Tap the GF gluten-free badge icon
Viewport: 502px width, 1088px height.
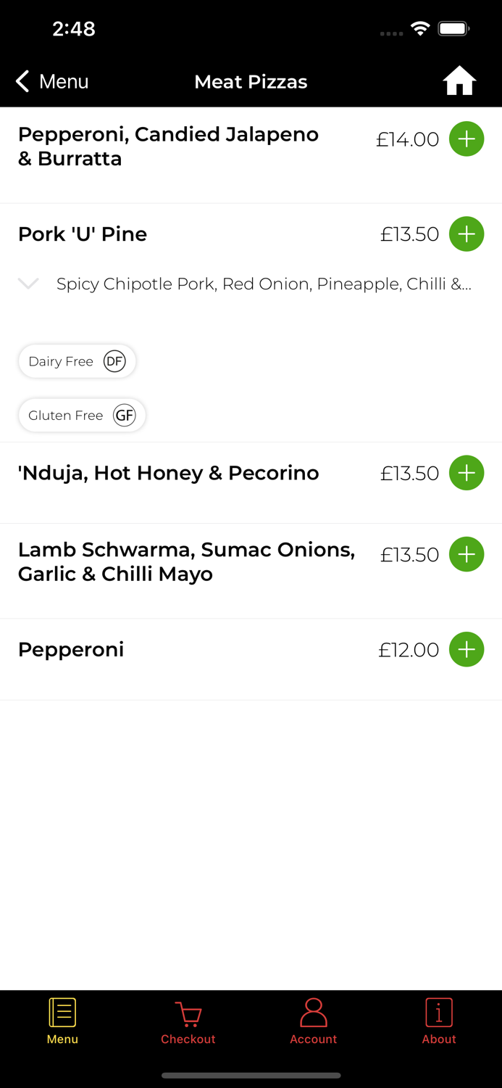[124, 415]
